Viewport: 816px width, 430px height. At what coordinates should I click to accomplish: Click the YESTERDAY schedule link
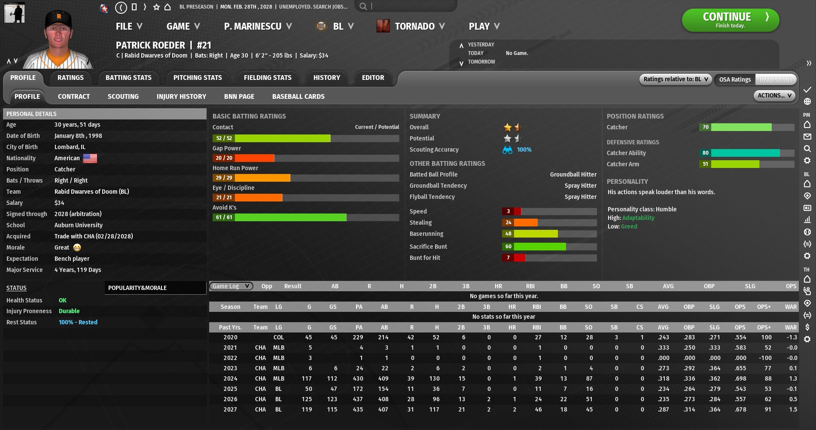(x=481, y=45)
